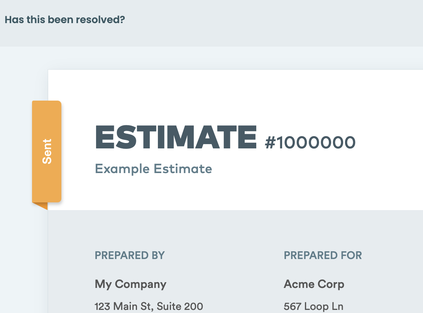Select the PREPARED BY label

(130, 255)
